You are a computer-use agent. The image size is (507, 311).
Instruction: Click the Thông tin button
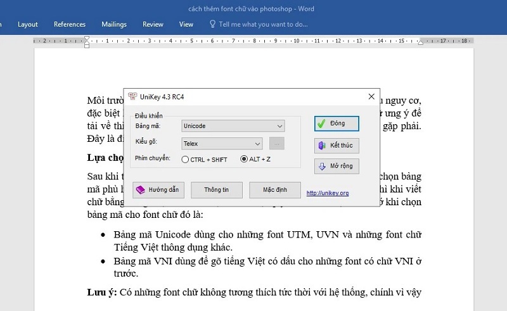pos(217,190)
